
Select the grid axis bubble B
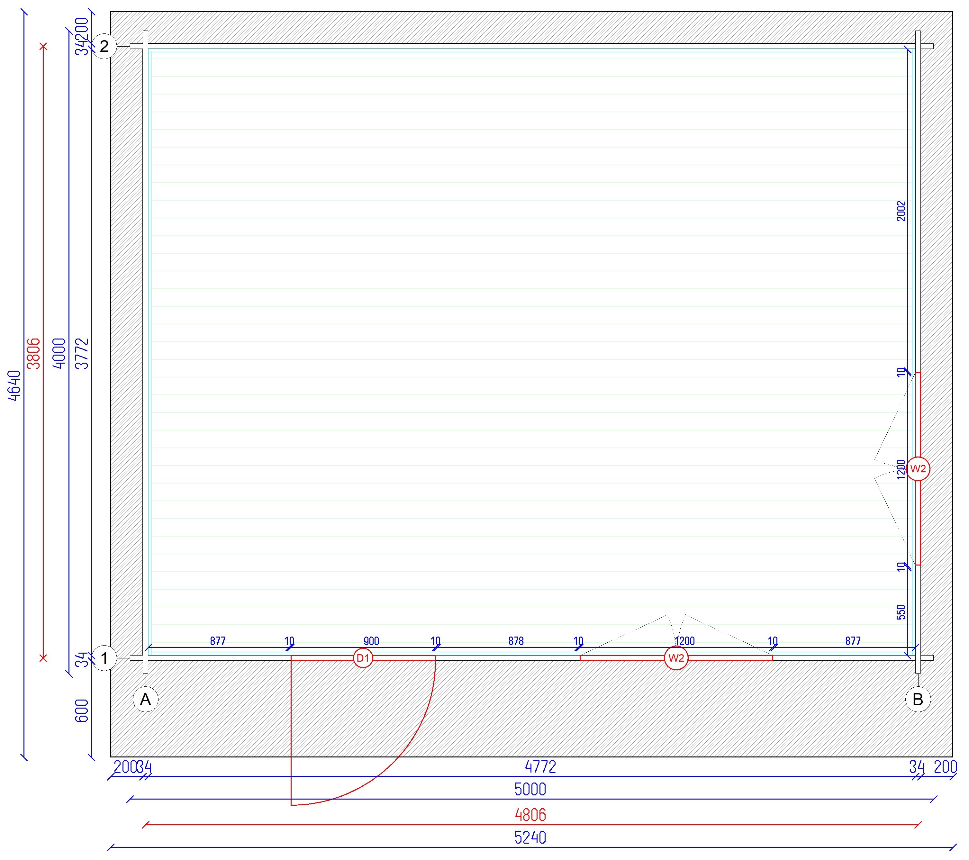pos(918,699)
